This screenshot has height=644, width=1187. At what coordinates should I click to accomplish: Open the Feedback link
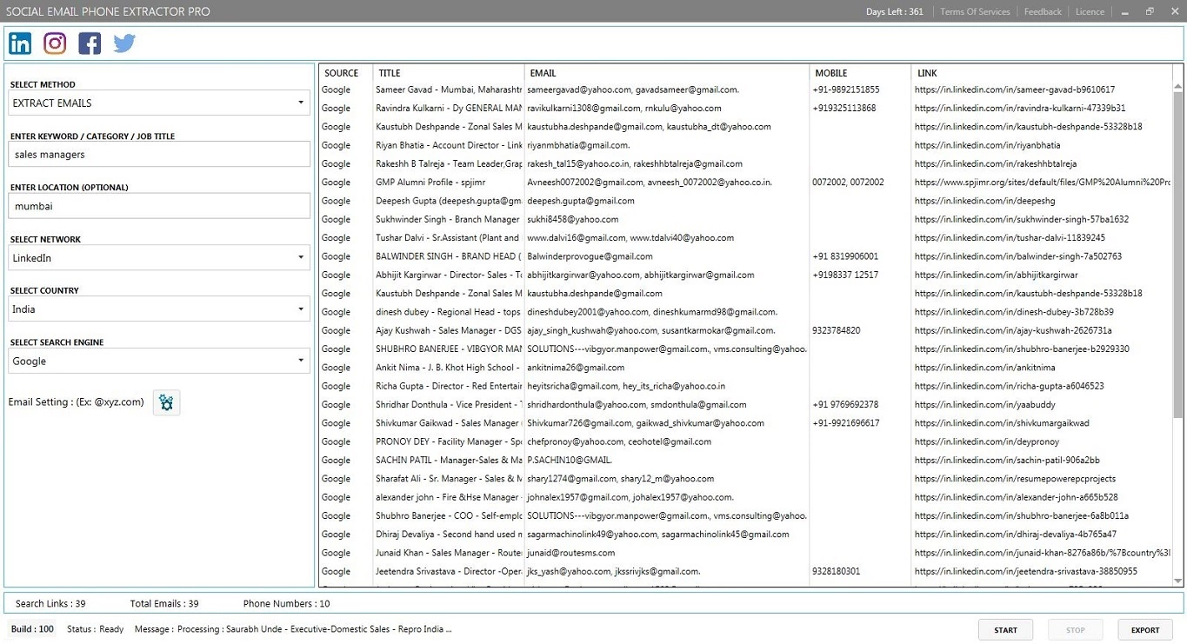tap(1043, 12)
